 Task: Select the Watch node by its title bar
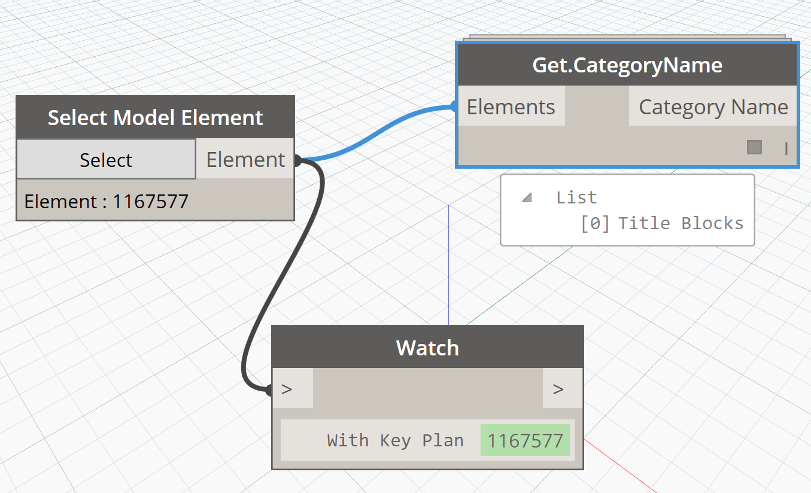coord(427,348)
